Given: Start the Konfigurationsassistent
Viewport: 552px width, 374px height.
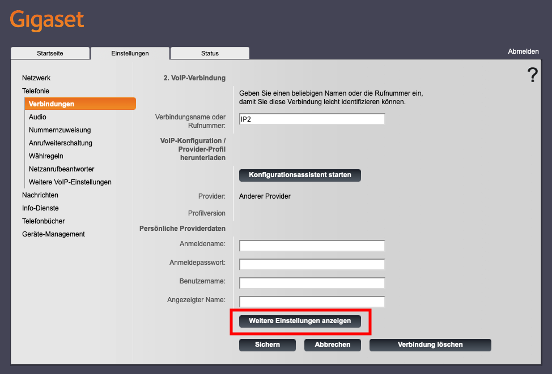Looking at the screenshot, I should [x=300, y=175].
